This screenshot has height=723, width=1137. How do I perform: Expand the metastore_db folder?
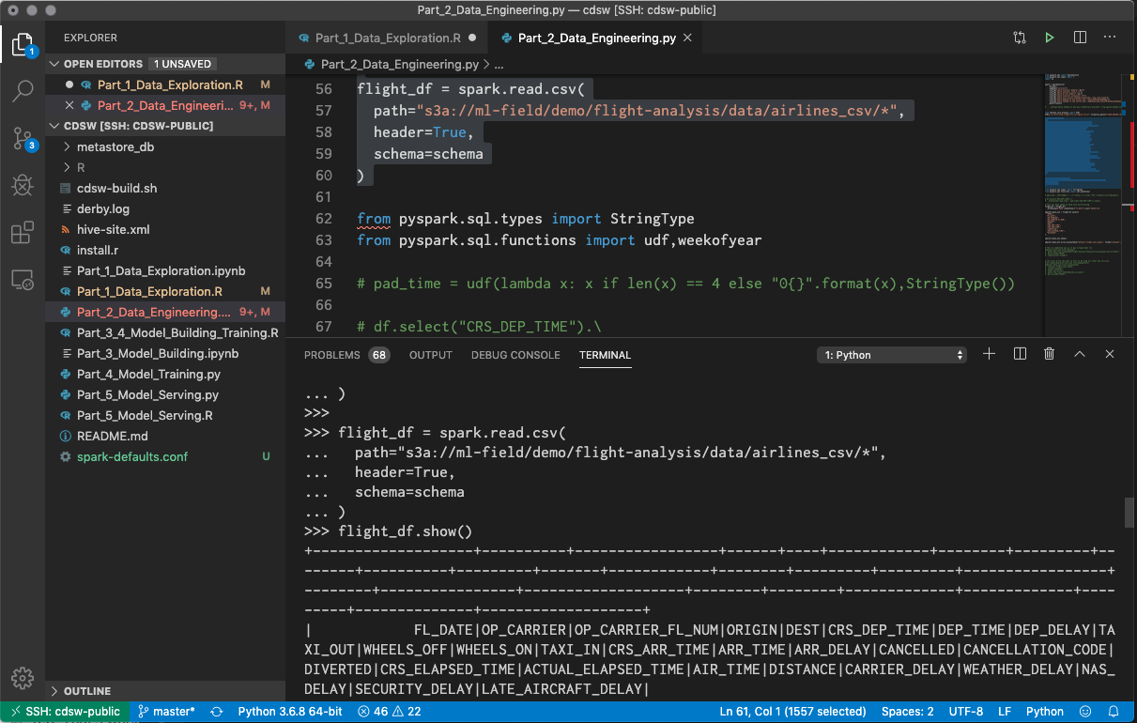[x=115, y=146]
